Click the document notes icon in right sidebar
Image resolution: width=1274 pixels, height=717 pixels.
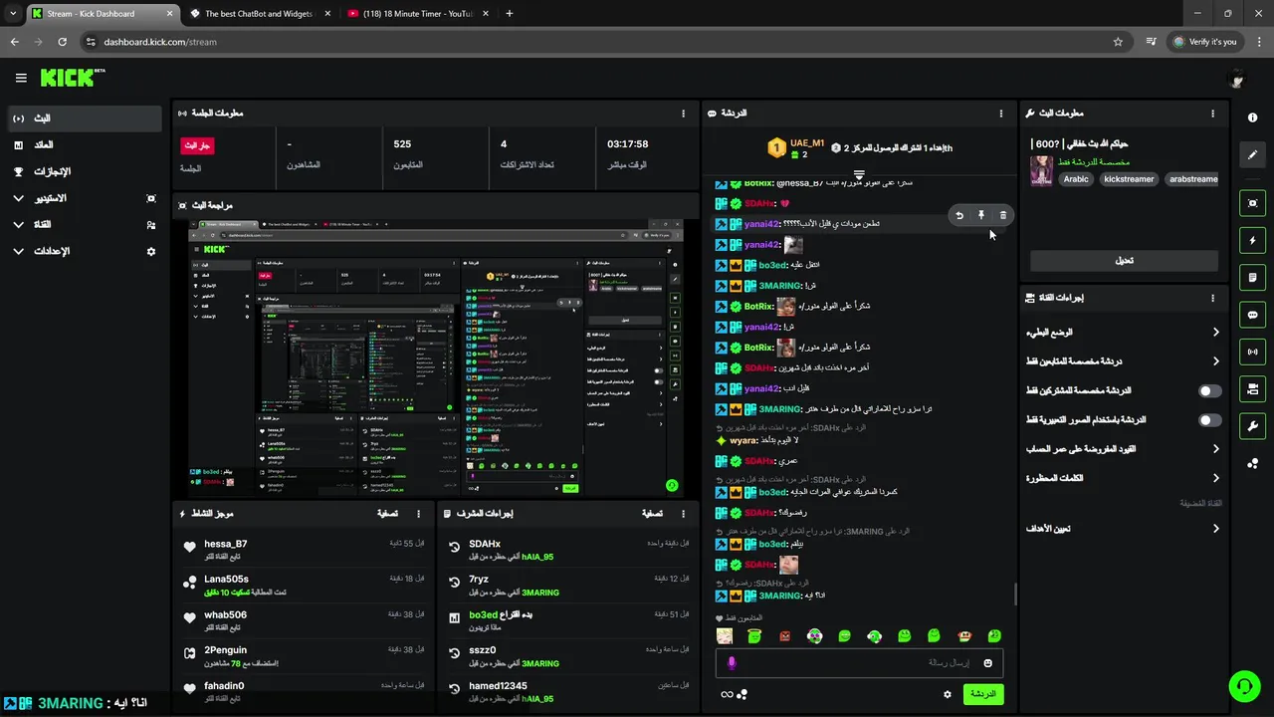(1252, 277)
